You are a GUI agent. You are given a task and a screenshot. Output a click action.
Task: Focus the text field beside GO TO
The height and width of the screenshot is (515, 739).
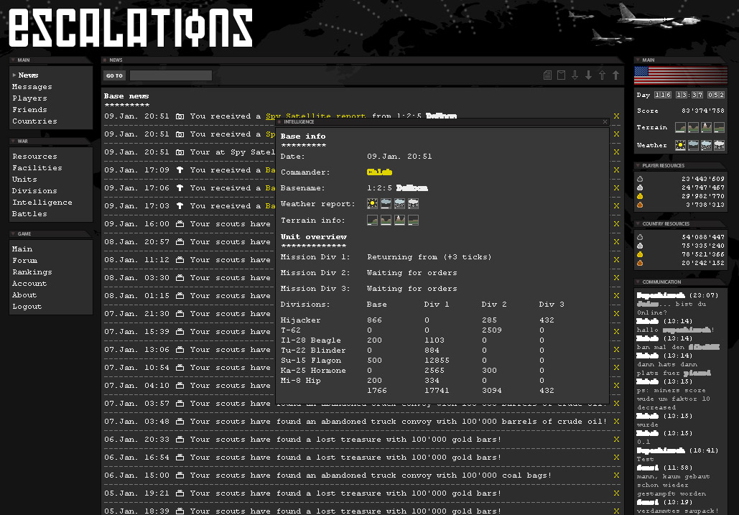171,75
